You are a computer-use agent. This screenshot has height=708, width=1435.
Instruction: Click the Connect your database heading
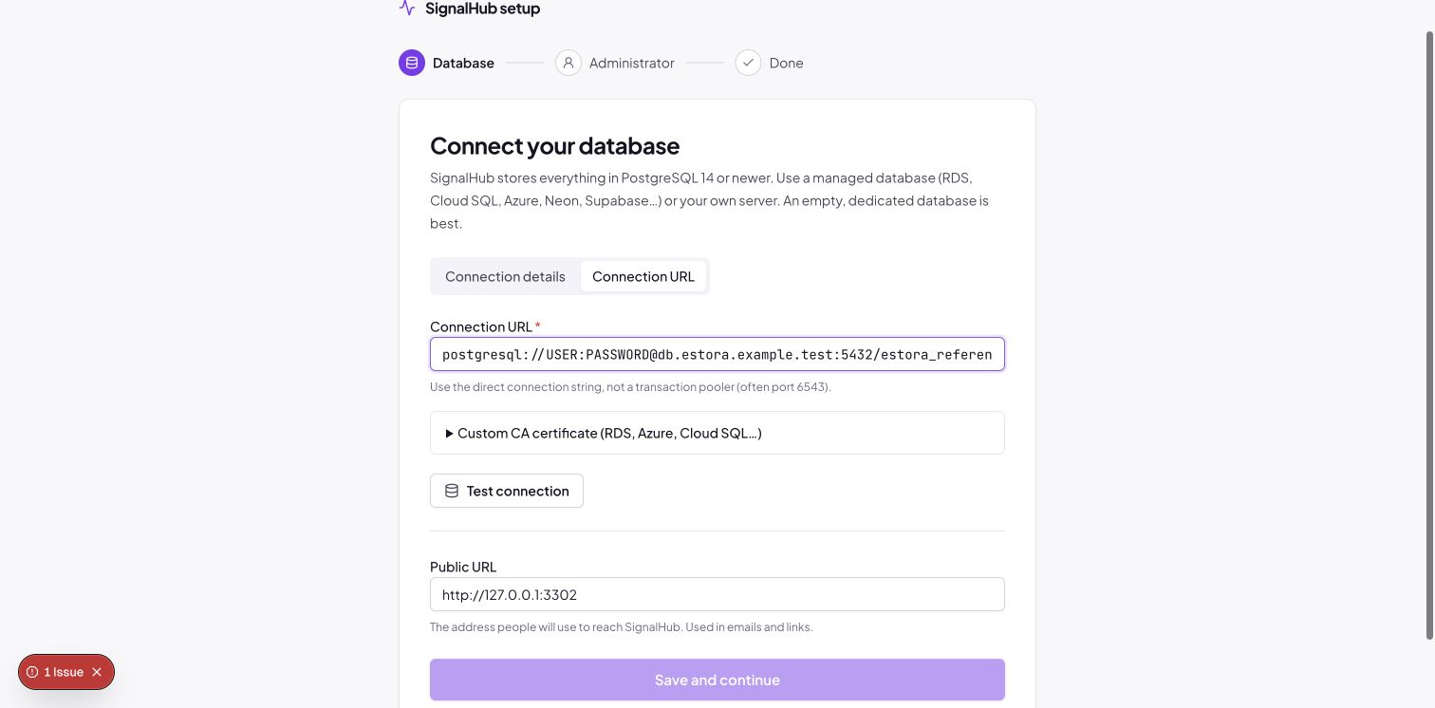(x=555, y=145)
